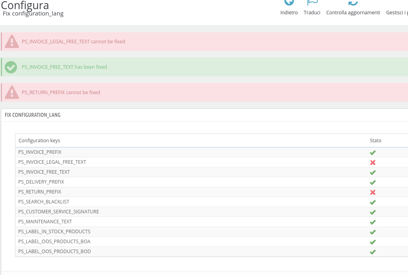Viewport: 408px width, 275px height.
Task: Click warning icon for PS_RETURN_PREFIX alert
Action: pyautogui.click(x=12, y=92)
